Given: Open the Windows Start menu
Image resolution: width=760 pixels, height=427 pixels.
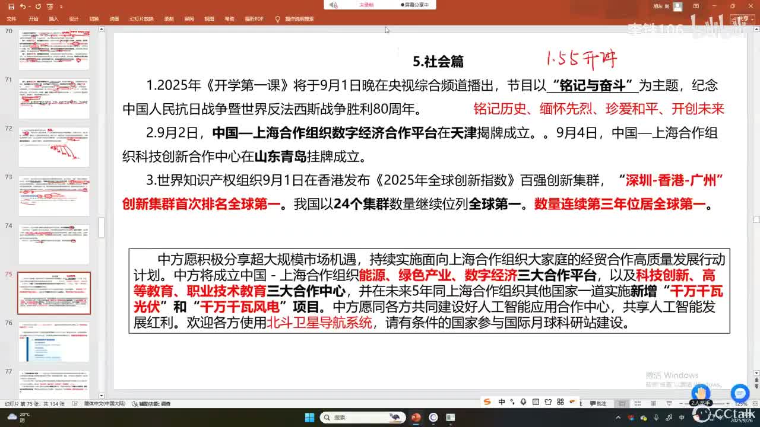Looking at the screenshot, I should 309,418.
